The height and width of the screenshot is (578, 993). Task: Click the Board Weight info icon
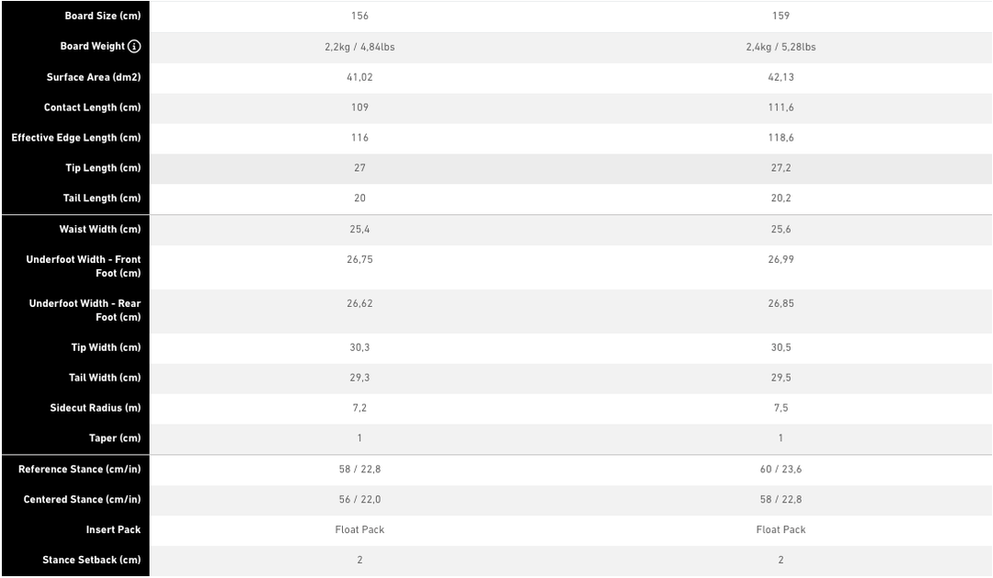coord(134,47)
